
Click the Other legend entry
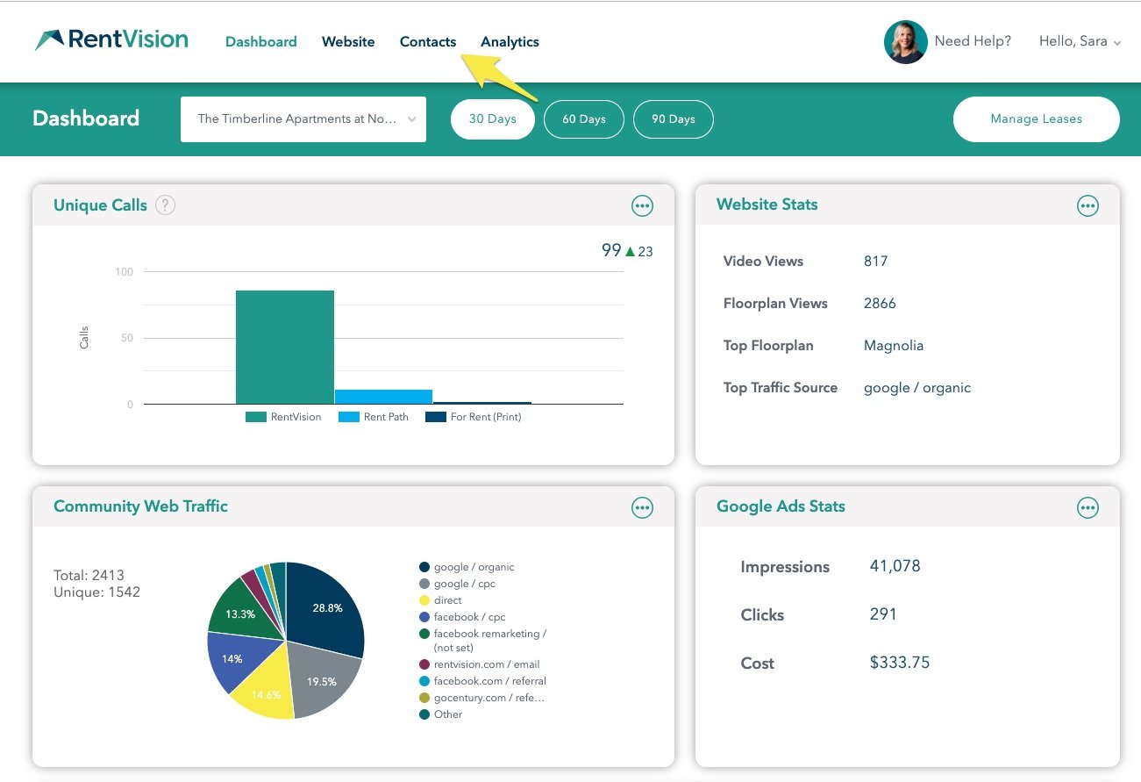tap(441, 714)
